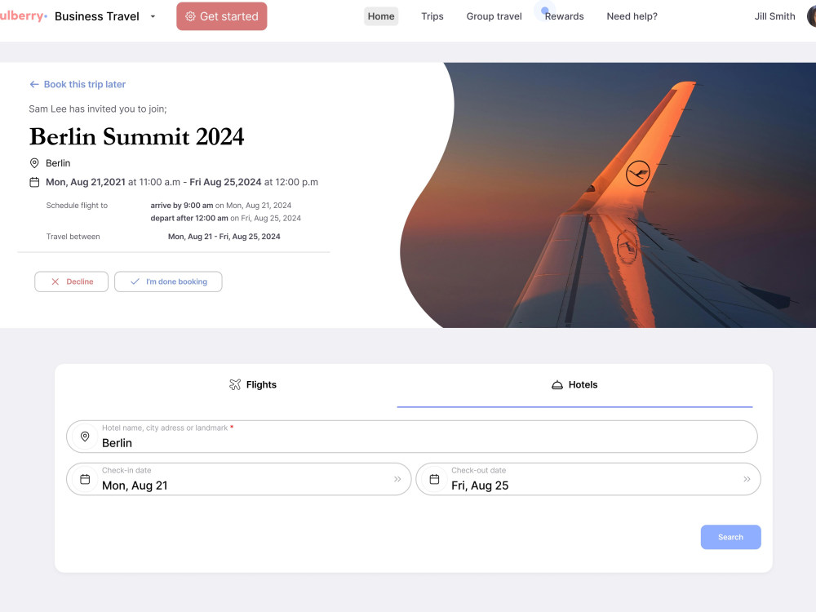Click the 'depart after 12:00 am' schedule text
This screenshot has width=816, height=612.
(x=189, y=218)
